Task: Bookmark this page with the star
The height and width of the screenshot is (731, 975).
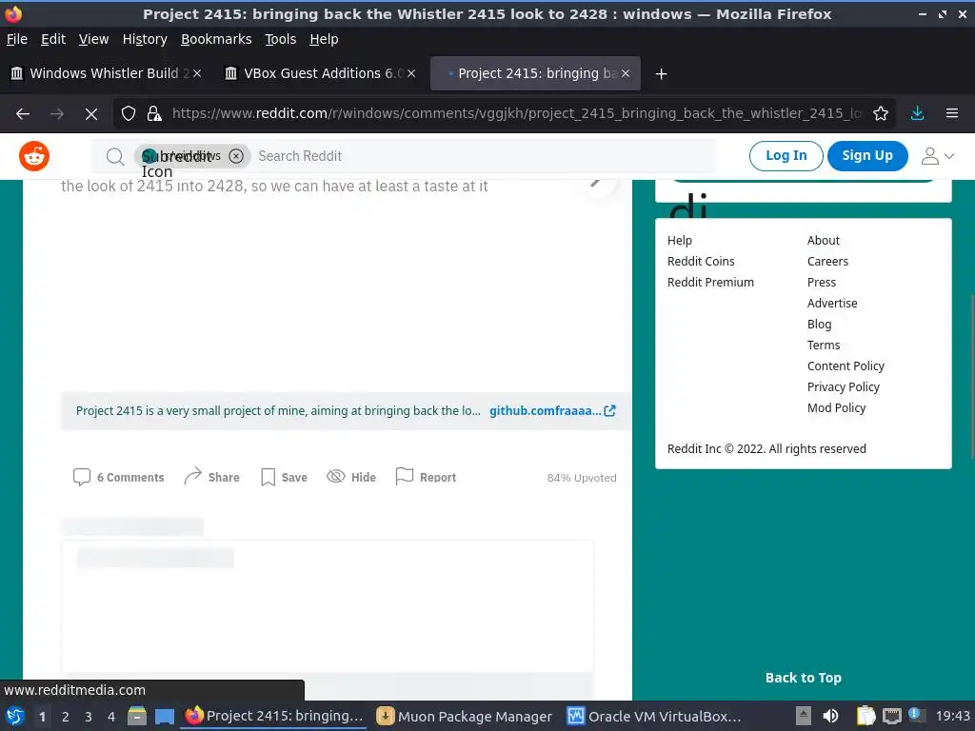Action: pos(881,114)
